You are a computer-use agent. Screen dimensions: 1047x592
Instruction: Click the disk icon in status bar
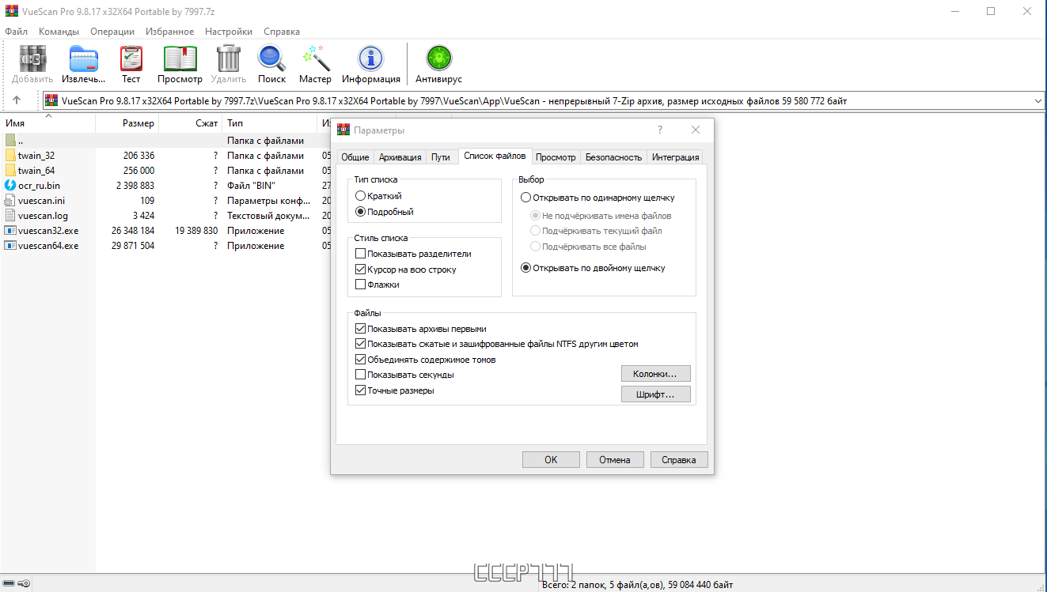(x=9, y=583)
